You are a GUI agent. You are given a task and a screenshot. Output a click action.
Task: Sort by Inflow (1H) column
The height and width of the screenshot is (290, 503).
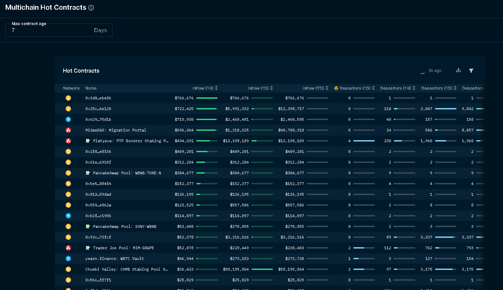coord(205,88)
